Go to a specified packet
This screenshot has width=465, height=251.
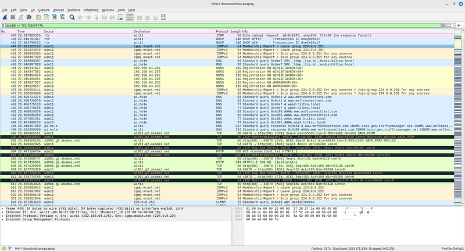coord(96,17)
